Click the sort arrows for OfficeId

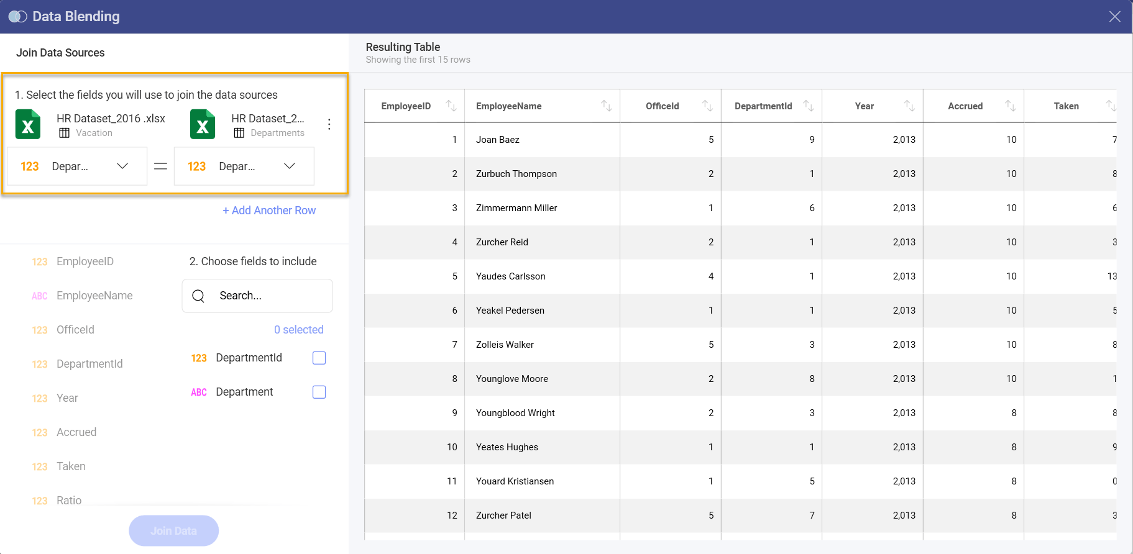707,106
